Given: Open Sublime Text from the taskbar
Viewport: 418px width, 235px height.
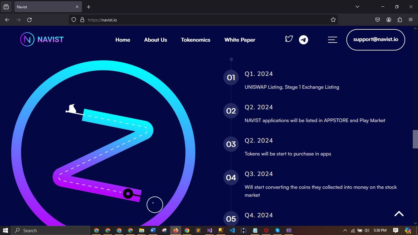Looking at the screenshot, I should coord(198,230).
